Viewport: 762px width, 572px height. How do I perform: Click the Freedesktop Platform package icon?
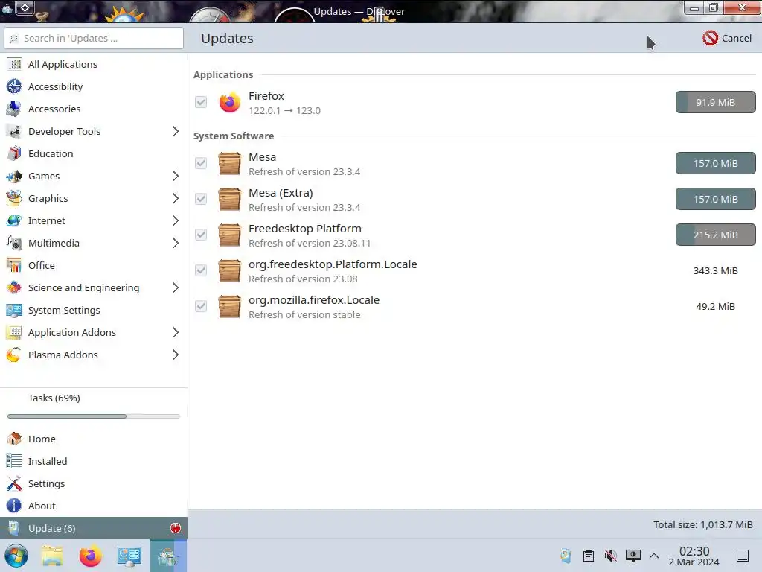click(229, 235)
